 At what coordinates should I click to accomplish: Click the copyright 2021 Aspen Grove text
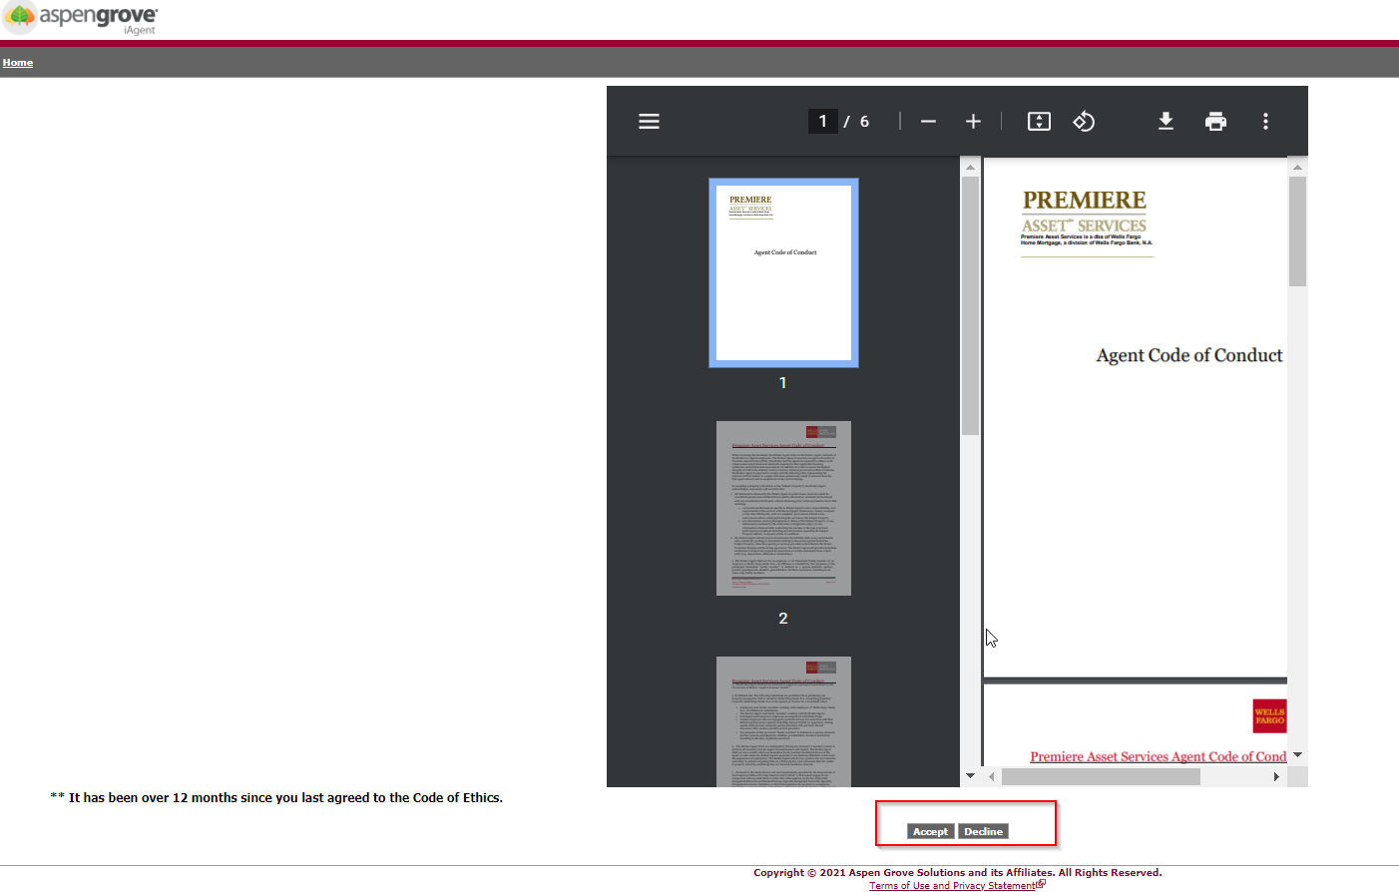958,872
